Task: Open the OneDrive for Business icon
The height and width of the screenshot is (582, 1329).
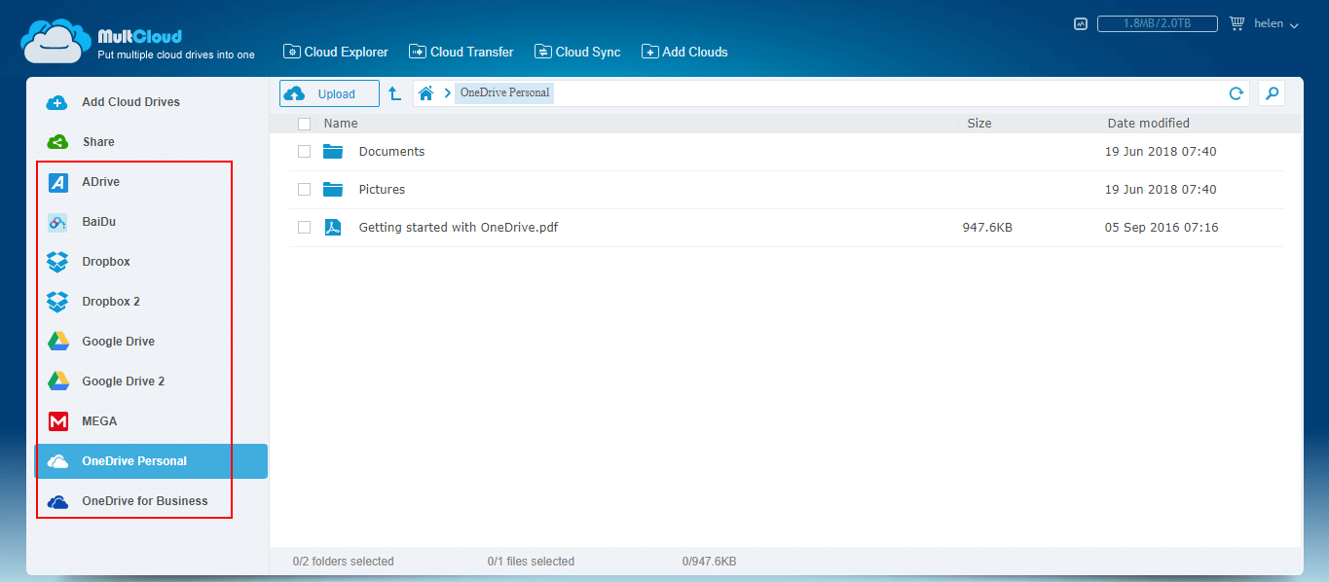Action: point(58,501)
